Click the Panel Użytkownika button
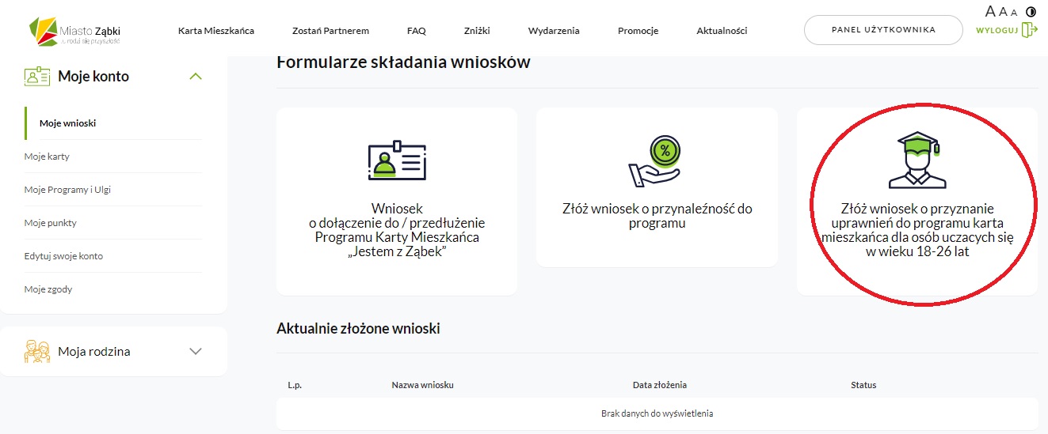Image resolution: width=1048 pixels, height=434 pixels. tap(883, 30)
